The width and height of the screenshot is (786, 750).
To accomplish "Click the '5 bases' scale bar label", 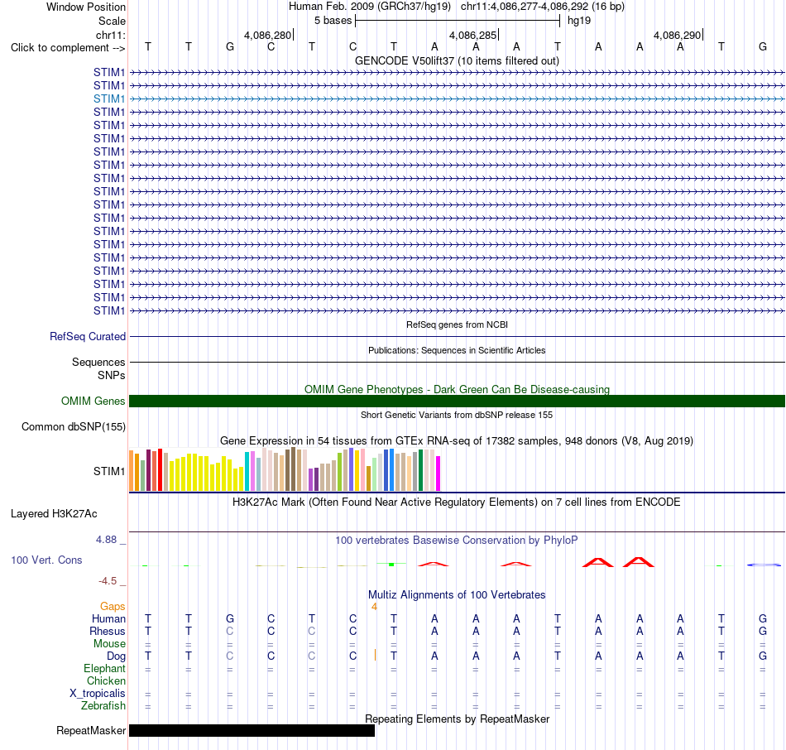I will pyautogui.click(x=333, y=21).
